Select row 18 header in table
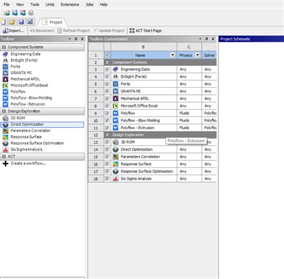284x279 pixels. click(96, 179)
